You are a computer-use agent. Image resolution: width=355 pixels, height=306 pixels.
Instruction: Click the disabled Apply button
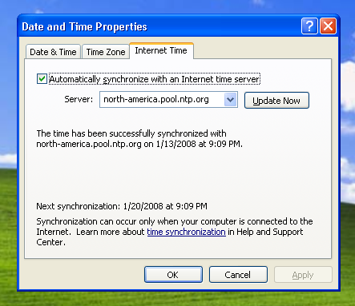click(x=303, y=275)
